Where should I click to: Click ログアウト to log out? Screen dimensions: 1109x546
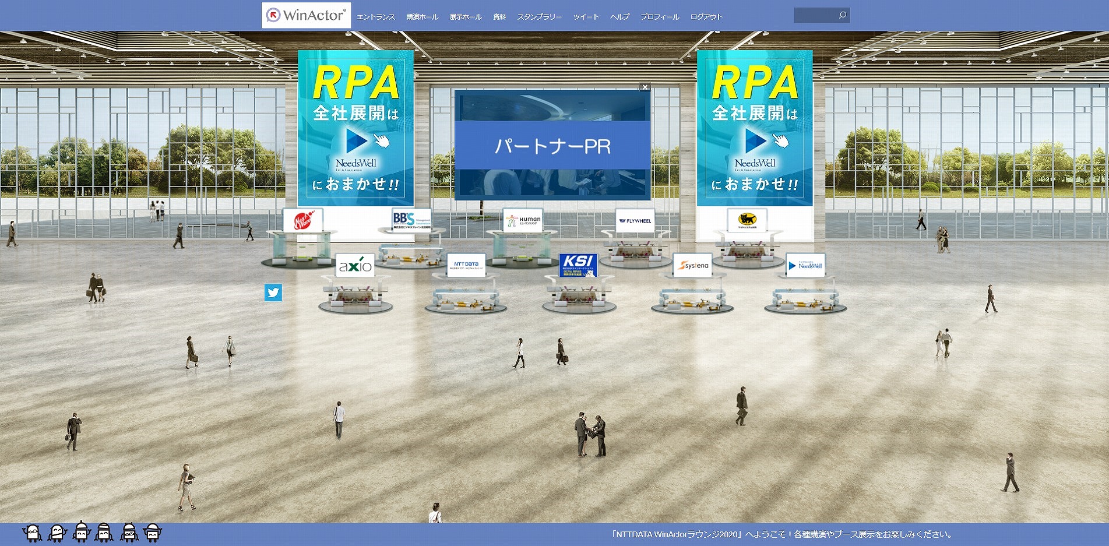pyautogui.click(x=706, y=17)
